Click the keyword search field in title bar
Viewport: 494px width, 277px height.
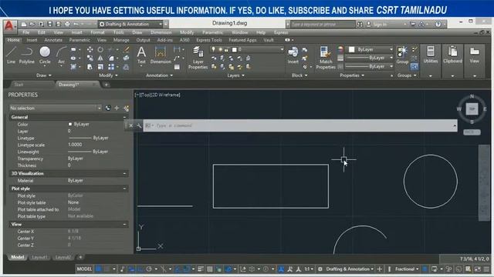323,24
